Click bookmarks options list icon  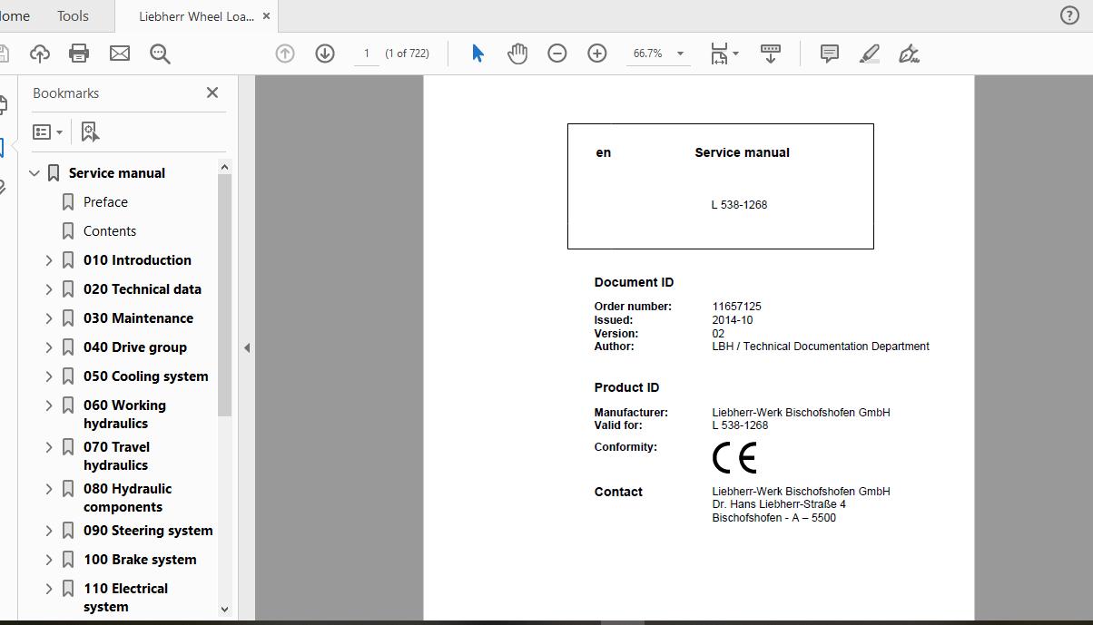point(47,132)
